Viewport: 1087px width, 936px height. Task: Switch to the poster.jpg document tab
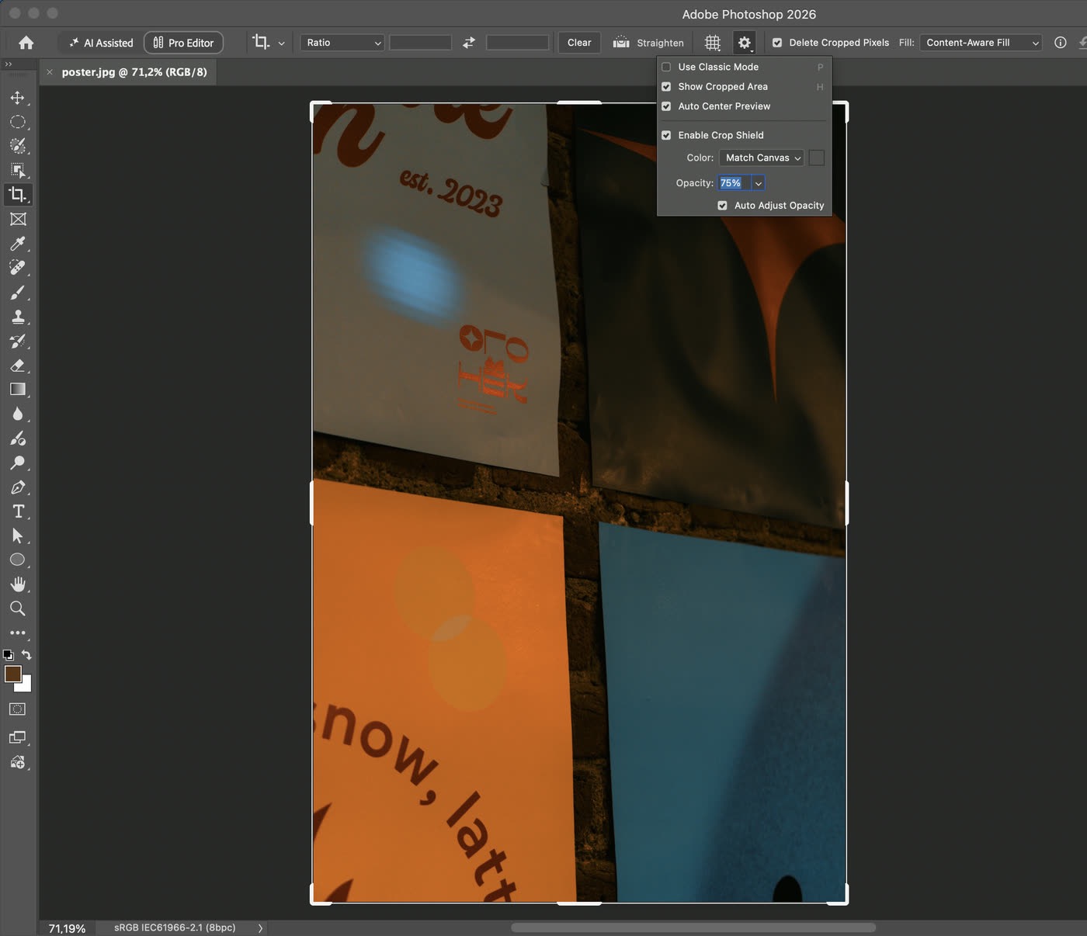coord(134,72)
